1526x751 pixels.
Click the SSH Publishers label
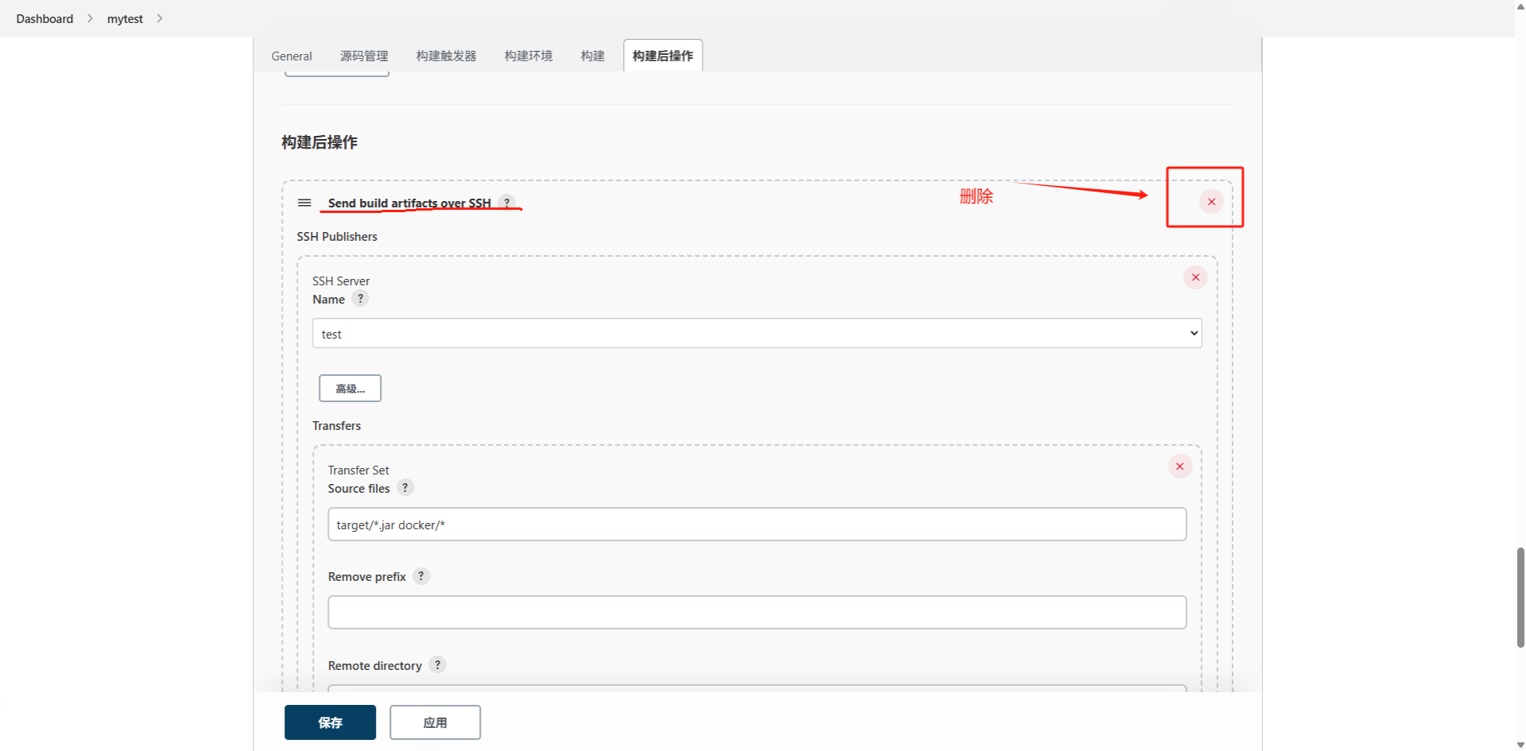[x=337, y=236]
